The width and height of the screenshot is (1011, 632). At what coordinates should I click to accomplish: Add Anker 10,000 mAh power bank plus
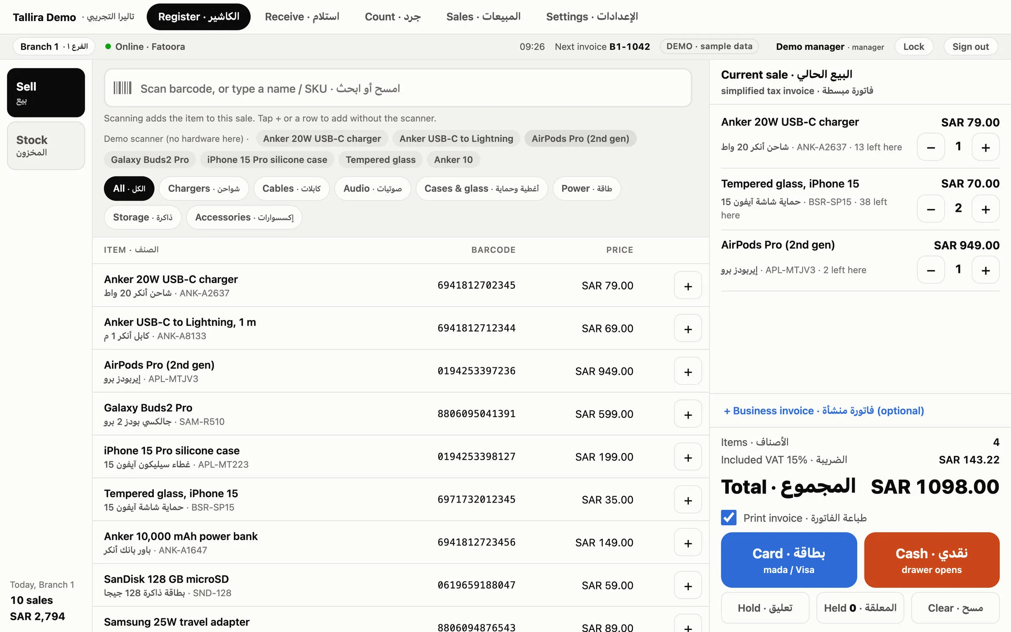tap(687, 543)
